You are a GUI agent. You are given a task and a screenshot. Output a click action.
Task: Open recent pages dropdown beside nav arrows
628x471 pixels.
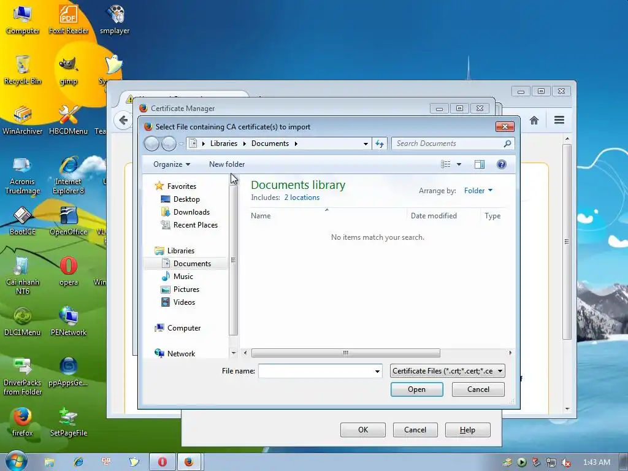click(x=181, y=144)
